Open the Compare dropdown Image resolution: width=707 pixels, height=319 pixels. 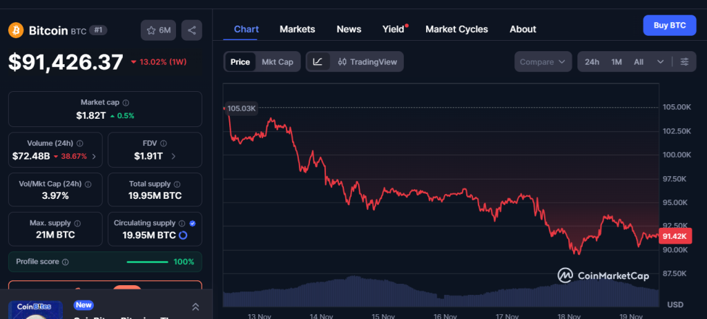(x=543, y=62)
